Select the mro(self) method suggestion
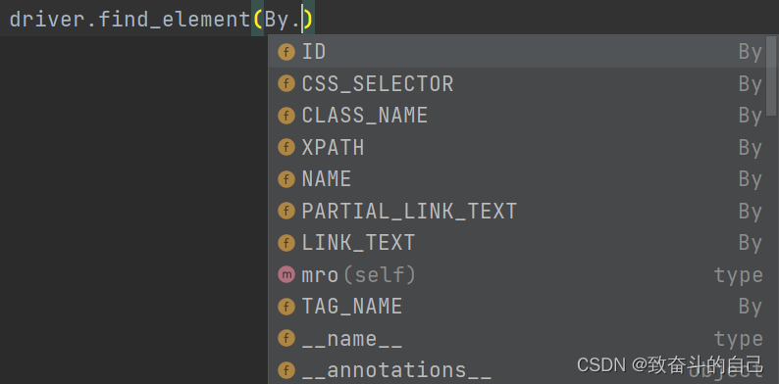 pyautogui.click(x=517, y=275)
